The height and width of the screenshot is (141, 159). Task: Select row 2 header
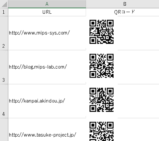4,33
